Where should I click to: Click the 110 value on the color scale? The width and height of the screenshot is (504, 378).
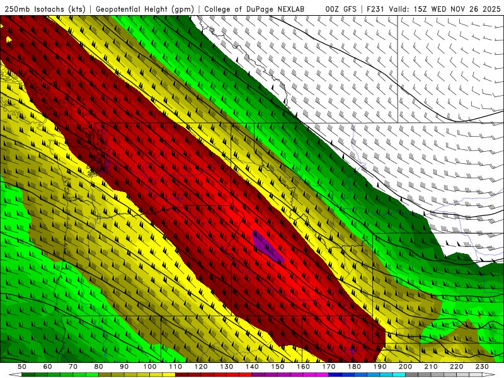[176, 367]
